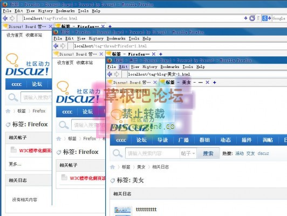Click Forward arrow in rear Firefox window

click(12, 18)
